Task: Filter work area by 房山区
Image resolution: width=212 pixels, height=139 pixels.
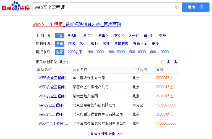Action: click(x=103, y=36)
